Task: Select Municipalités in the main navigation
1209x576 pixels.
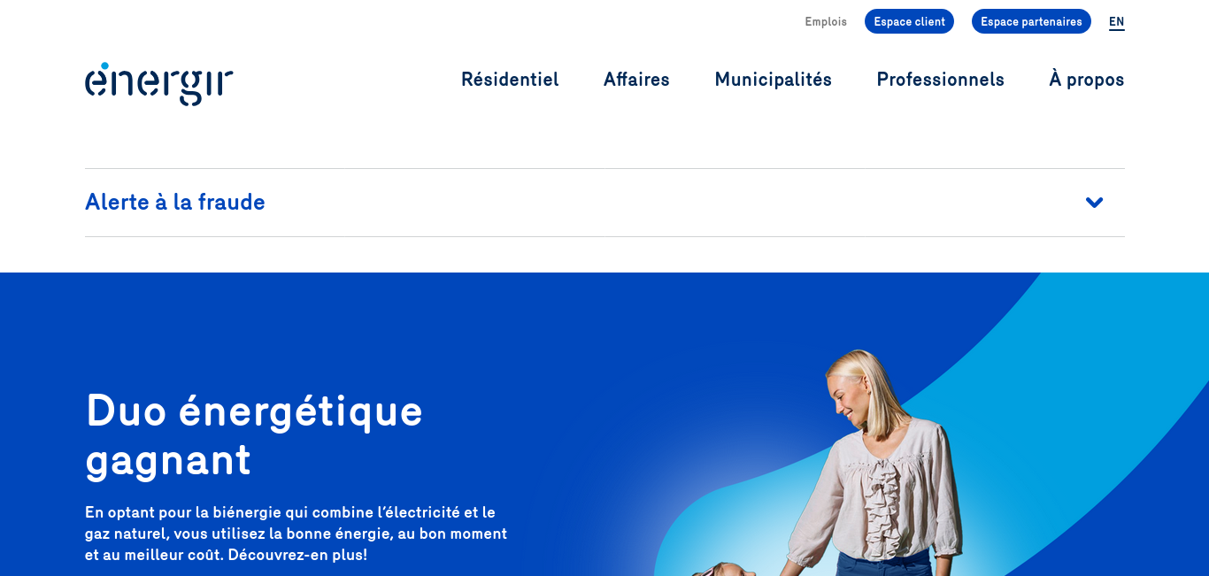Action: 774,80
